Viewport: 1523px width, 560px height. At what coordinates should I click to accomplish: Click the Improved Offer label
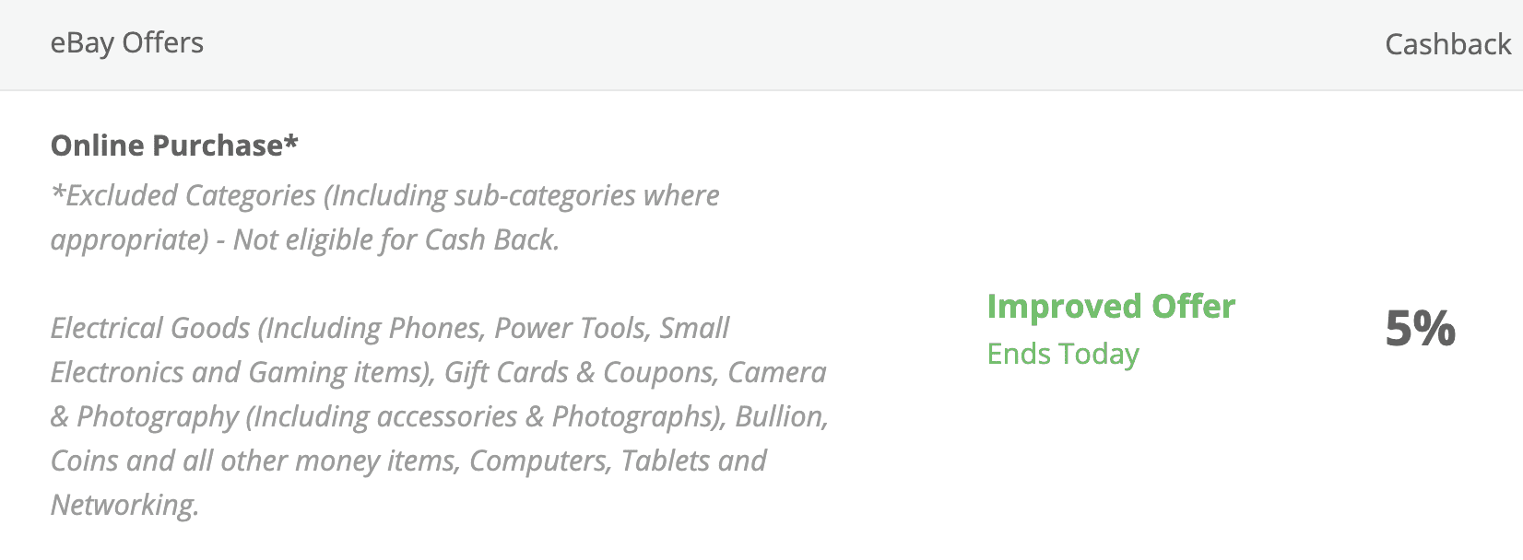click(1111, 307)
